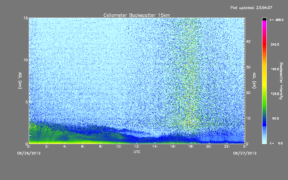Screen dimensions: 288x180
Task: Click the "Ceilometer Backscatter 15km" plot title
Action: 137,15
